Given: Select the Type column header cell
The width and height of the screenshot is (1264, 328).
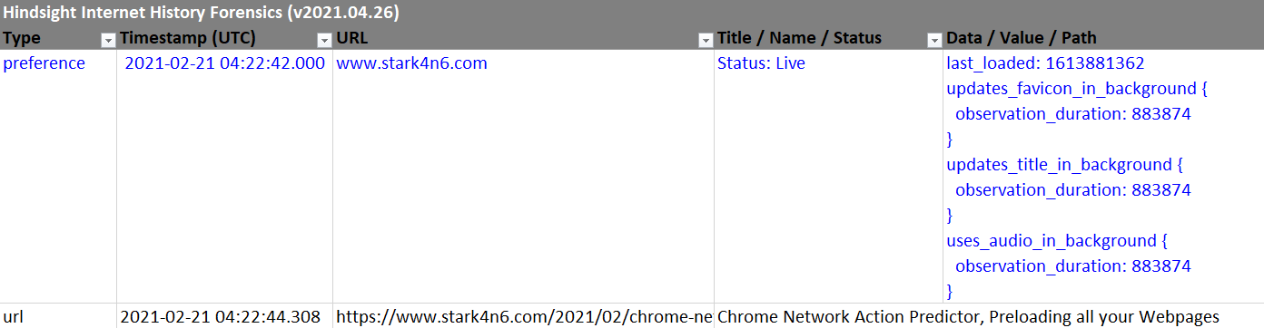Looking at the screenshot, I should click(x=58, y=38).
